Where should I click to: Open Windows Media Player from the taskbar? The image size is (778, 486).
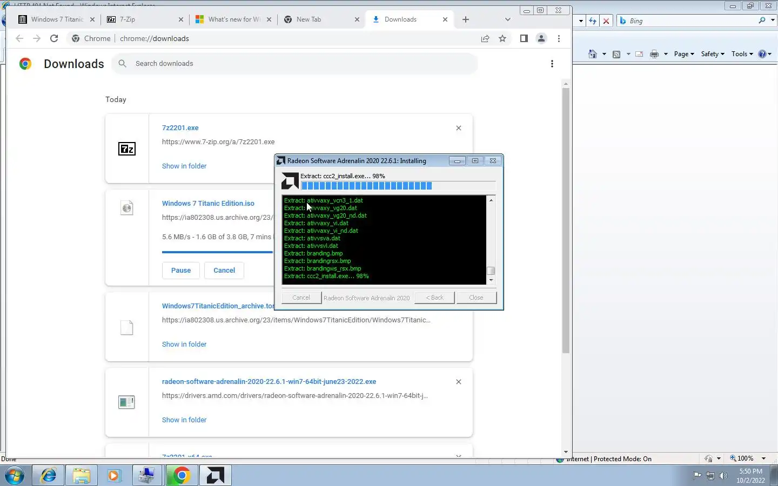[113, 476]
